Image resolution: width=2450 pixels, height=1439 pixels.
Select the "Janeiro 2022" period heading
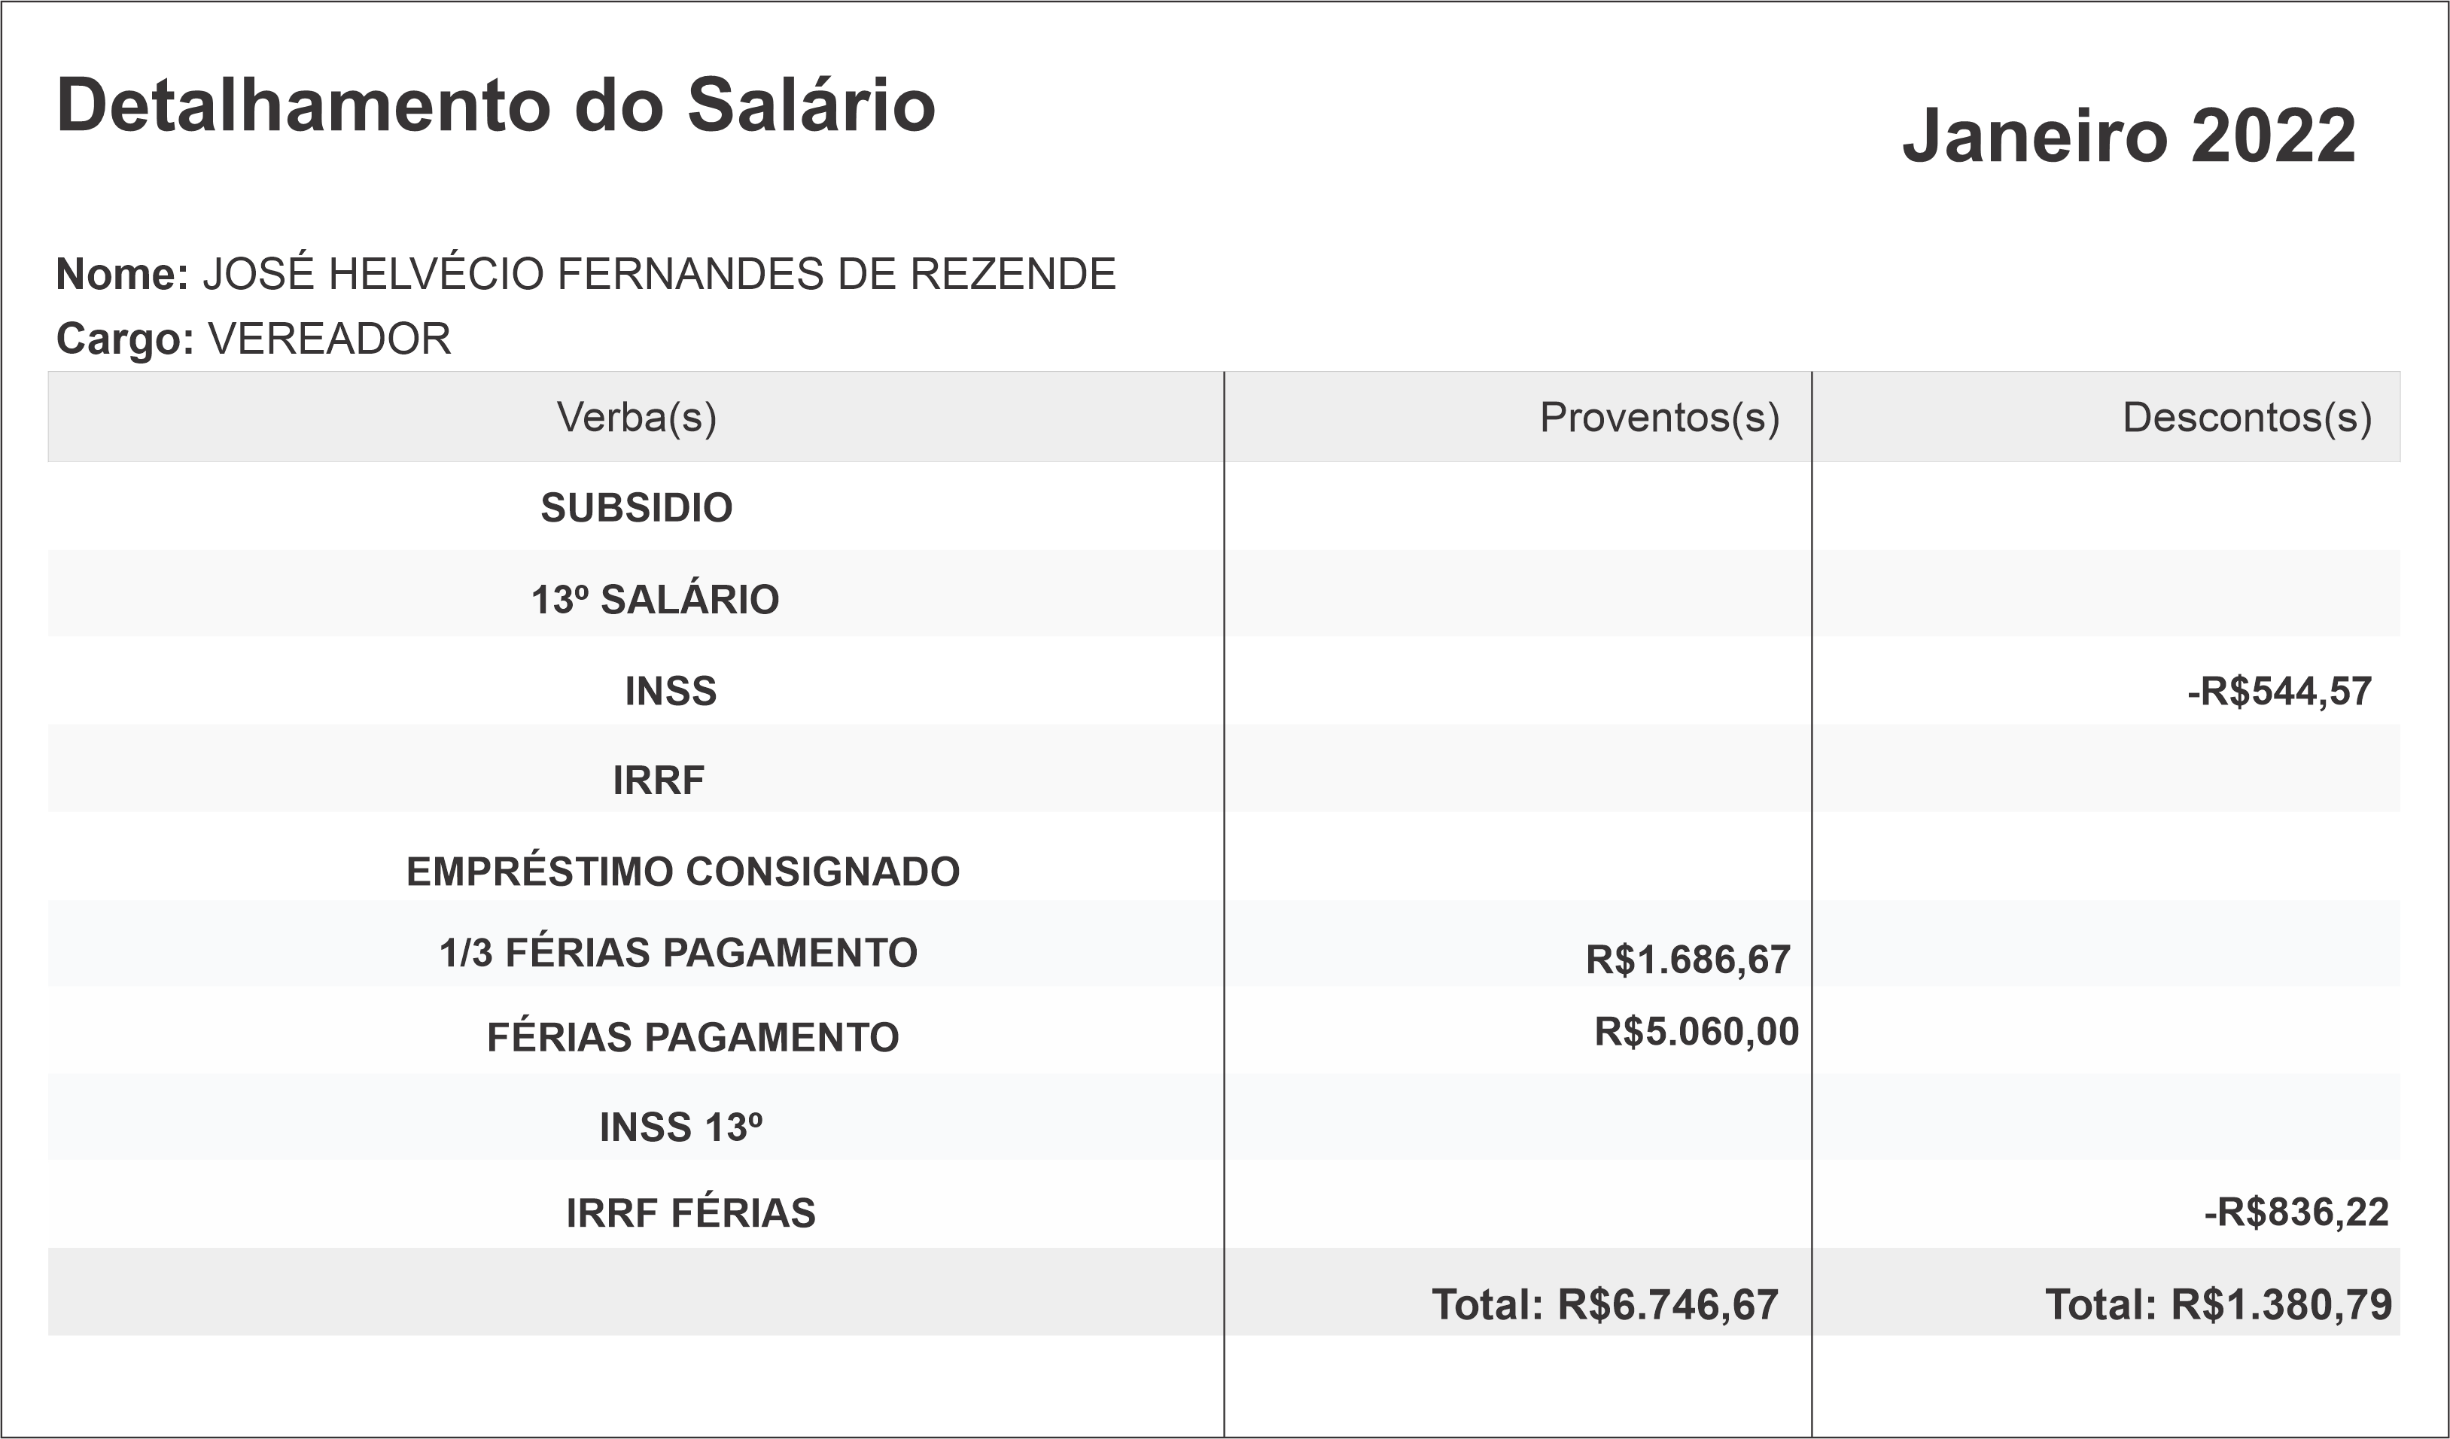pyautogui.click(x=2128, y=136)
